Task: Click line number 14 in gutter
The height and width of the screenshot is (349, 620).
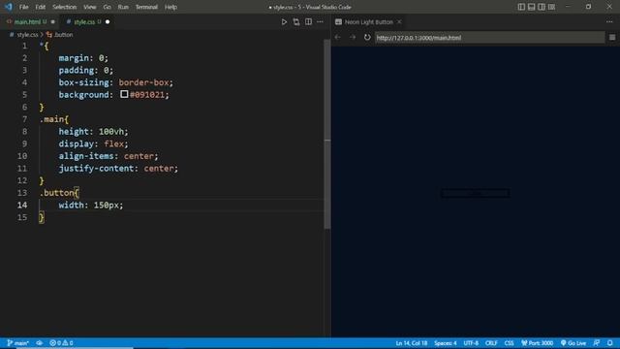Action: tap(22, 205)
